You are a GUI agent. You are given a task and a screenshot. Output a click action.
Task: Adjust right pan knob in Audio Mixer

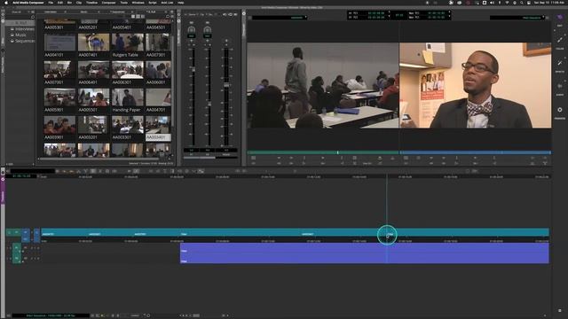click(207, 29)
